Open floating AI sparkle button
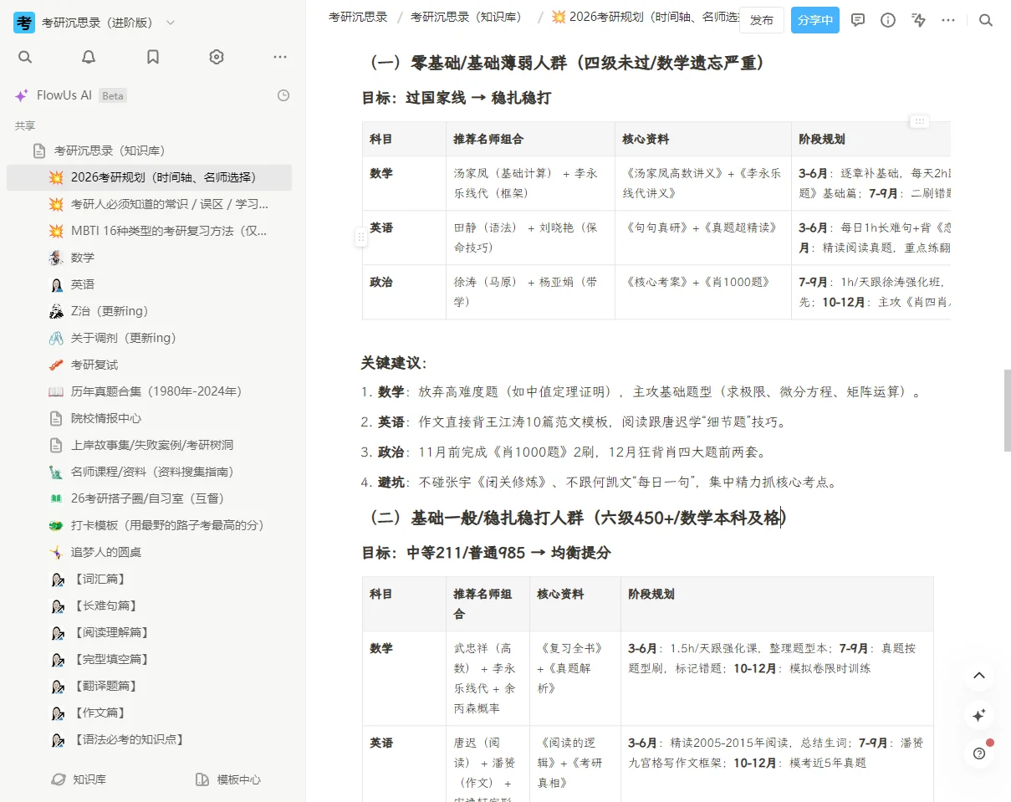 [x=979, y=715]
